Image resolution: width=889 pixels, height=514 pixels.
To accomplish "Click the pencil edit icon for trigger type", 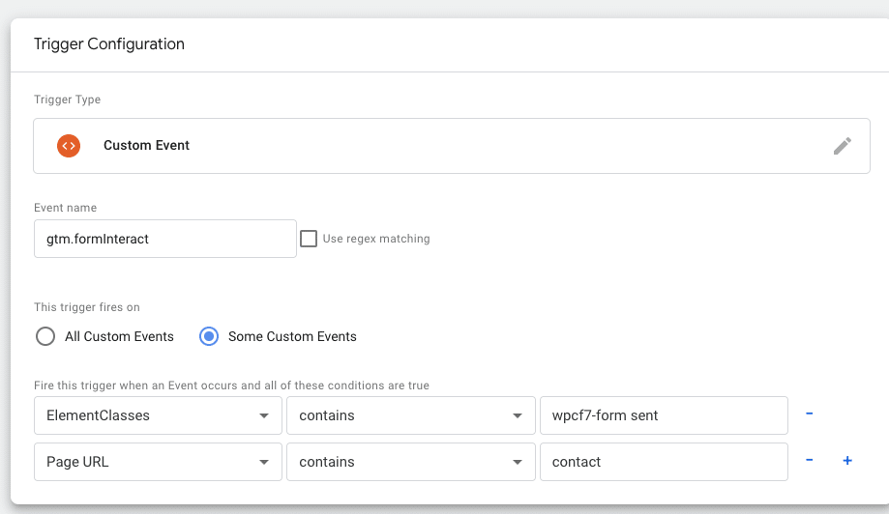I will click(843, 146).
